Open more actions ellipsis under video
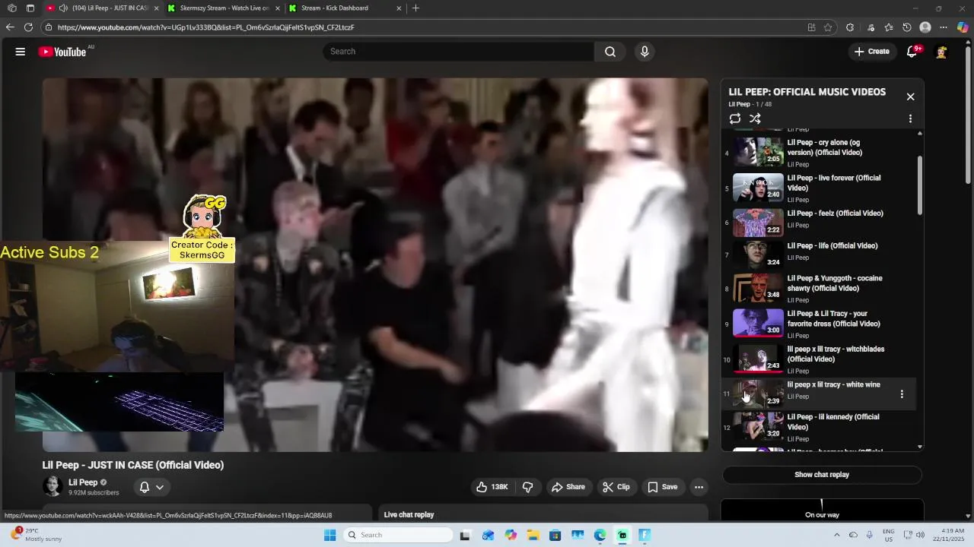This screenshot has height=547, width=974. coord(699,487)
